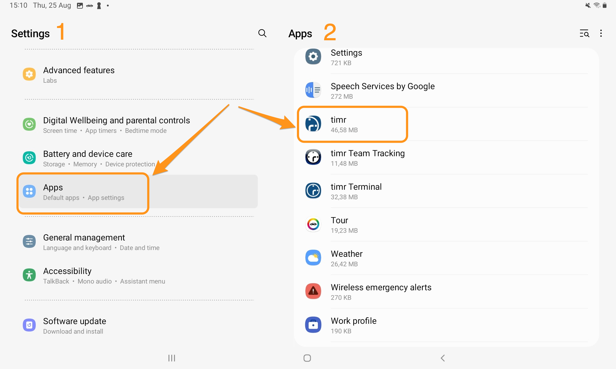Image resolution: width=616 pixels, height=369 pixels.
Task: Tap the home navigation button
Action: coord(307,358)
